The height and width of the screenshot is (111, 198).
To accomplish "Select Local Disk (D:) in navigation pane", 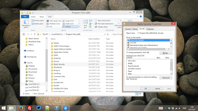I will click(34, 87).
